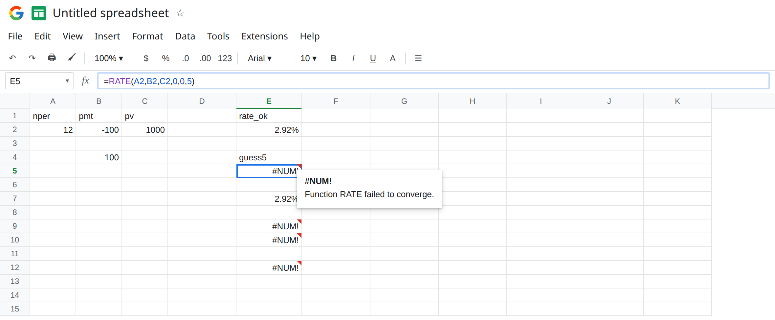The image size is (775, 320).
Task: Toggle bold formatting
Action: [333, 58]
